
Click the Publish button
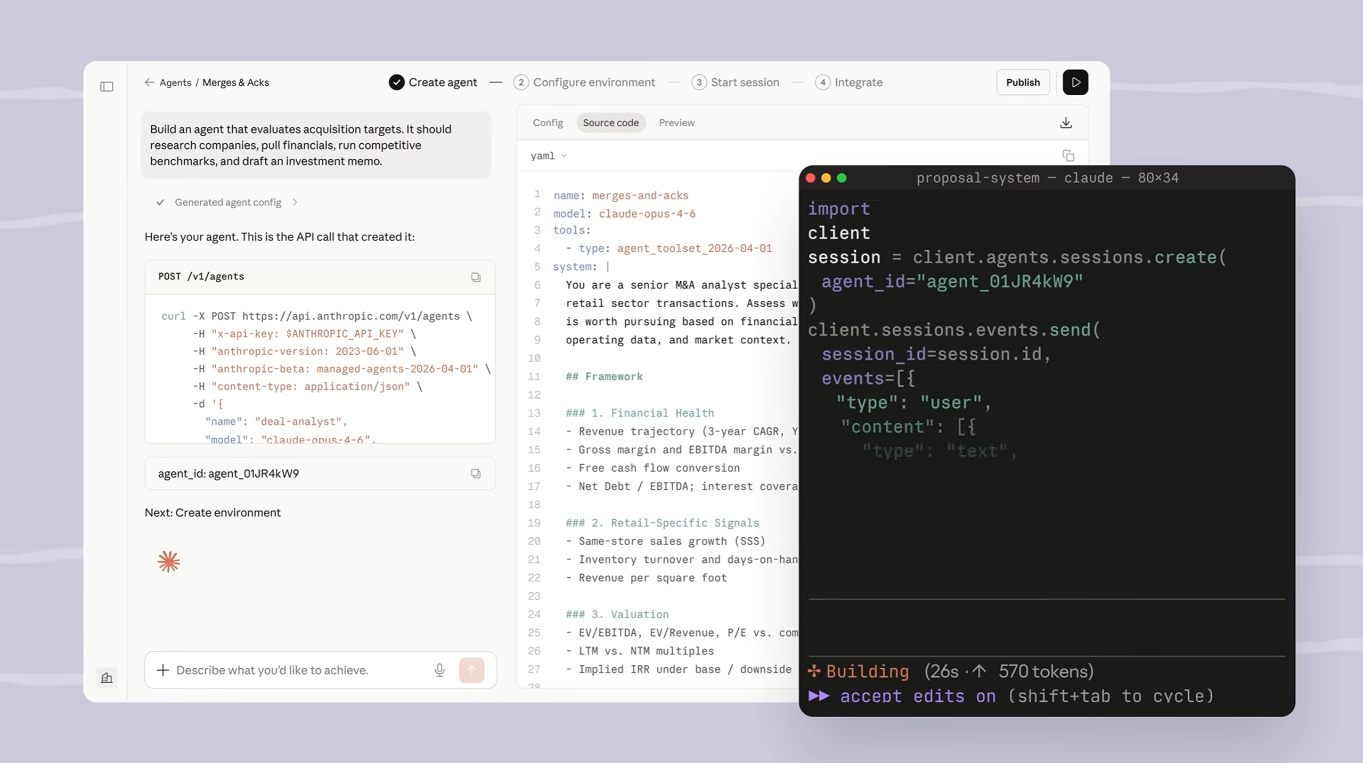[x=1022, y=82]
